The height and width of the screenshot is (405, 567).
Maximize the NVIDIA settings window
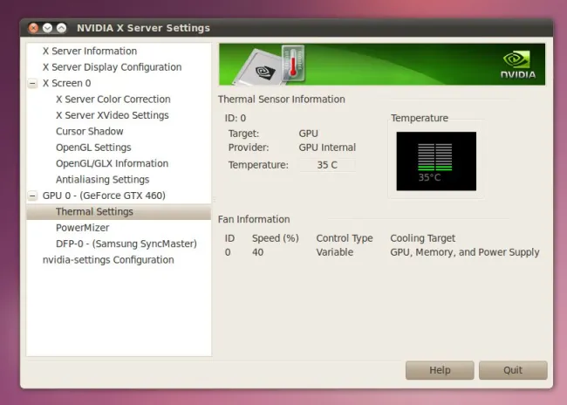(61, 28)
